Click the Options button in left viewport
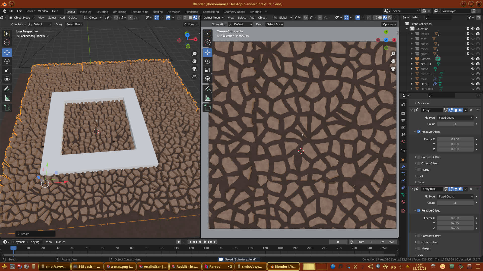This screenshot has height=271, width=483. pyautogui.click(x=190, y=24)
